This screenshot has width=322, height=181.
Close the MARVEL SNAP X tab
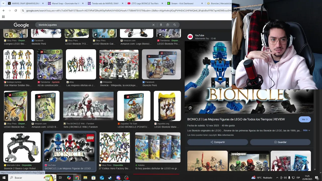click(43, 4)
